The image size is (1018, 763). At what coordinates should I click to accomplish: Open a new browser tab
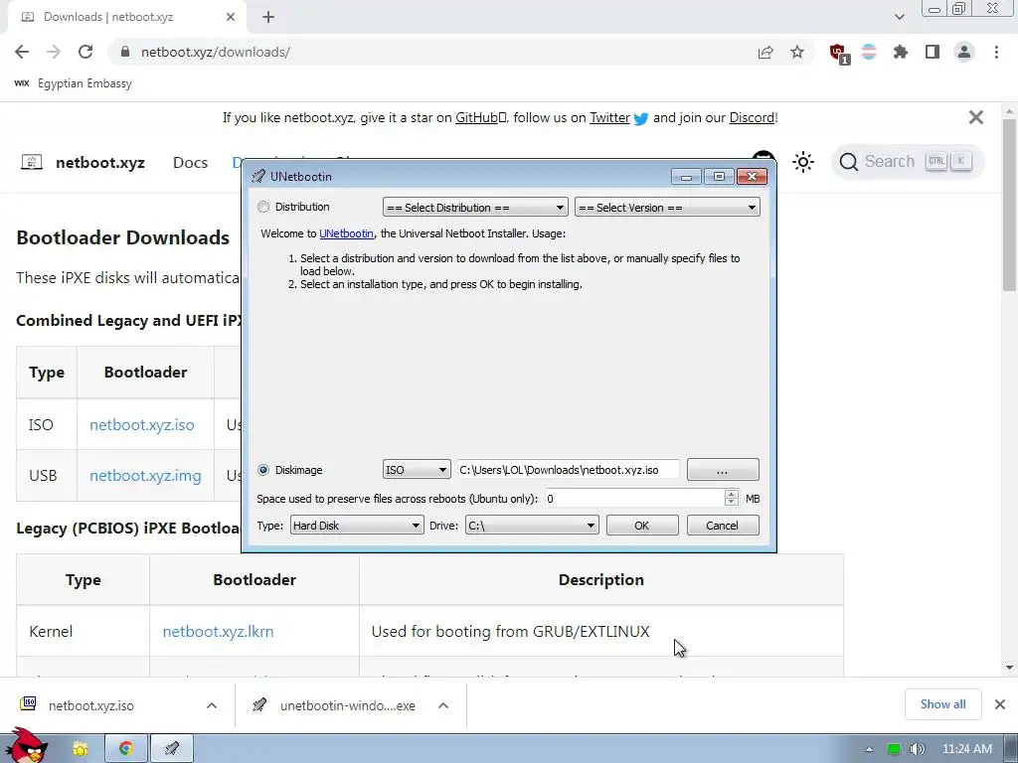268,18
